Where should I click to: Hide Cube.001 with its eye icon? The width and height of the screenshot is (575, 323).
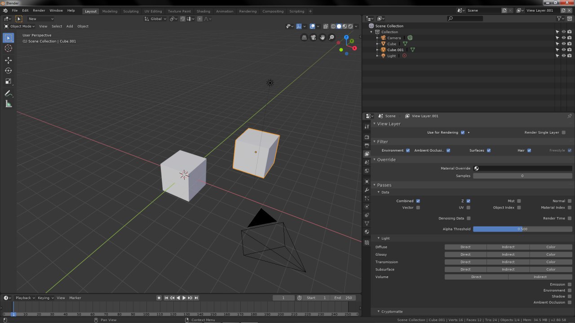563,50
